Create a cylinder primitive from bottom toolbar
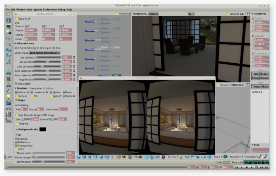Screen dimensions: 276x176 point(84,157)
